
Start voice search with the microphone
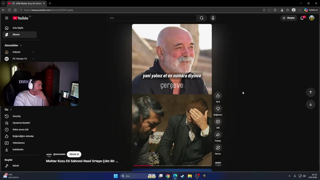click(213, 18)
